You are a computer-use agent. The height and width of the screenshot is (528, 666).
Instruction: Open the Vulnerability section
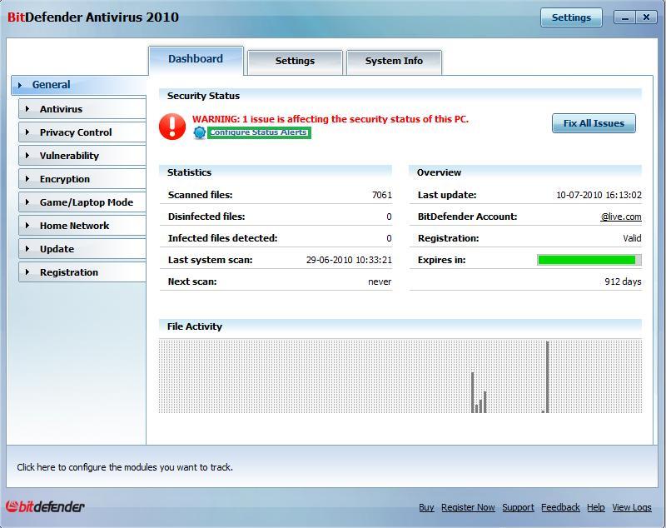click(82, 156)
